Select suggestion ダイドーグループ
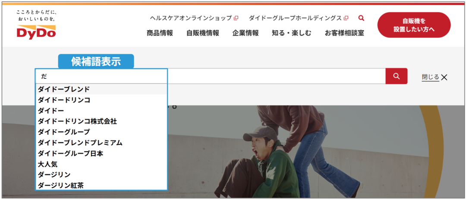 point(101,132)
